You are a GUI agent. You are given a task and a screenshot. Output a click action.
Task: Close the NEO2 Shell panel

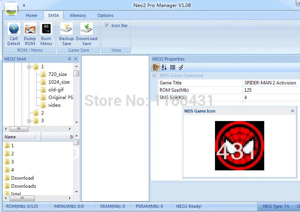tap(76, 59)
